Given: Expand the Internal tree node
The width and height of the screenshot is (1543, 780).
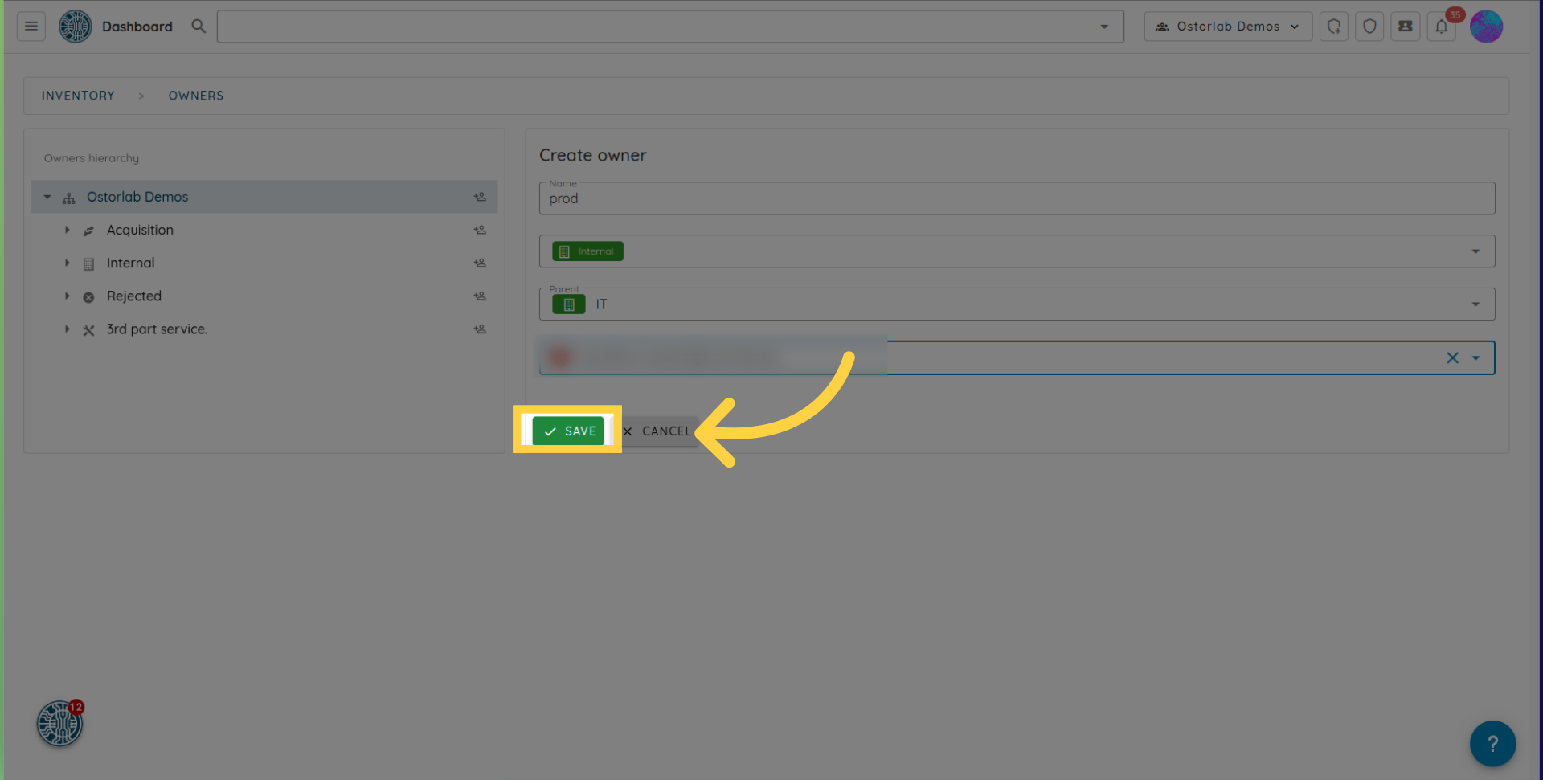Looking at the screenshot, I should [x=68, y=263].
